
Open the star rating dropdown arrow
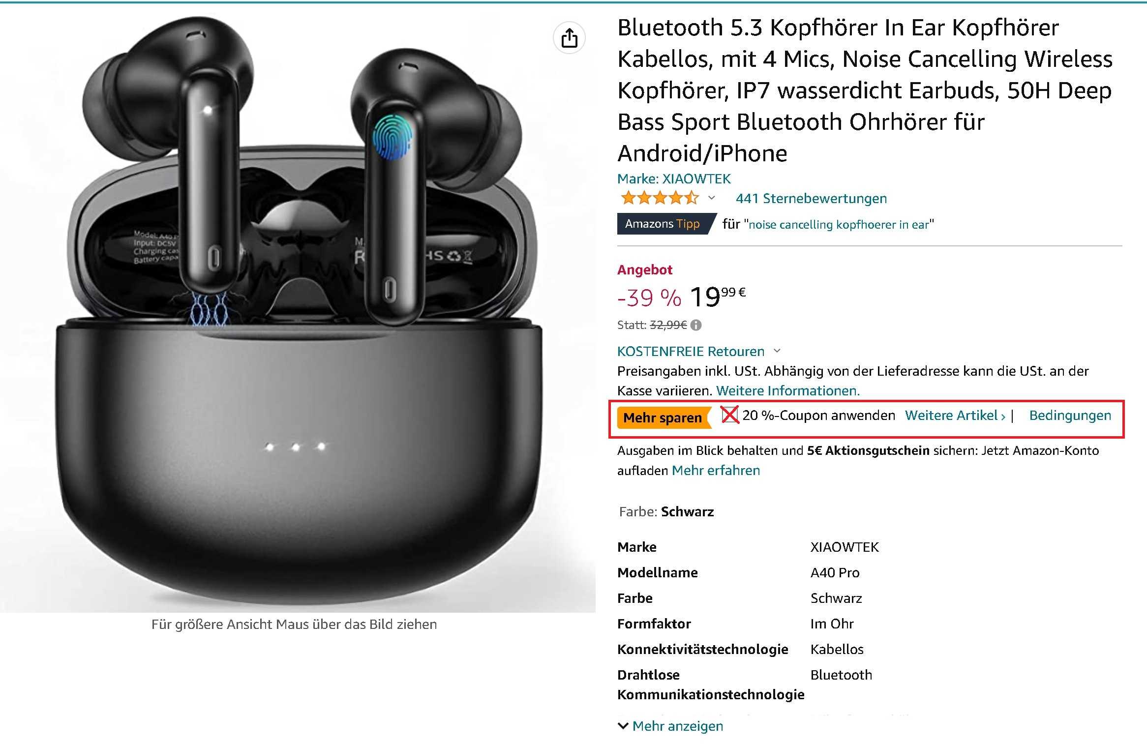click(711, 198)
